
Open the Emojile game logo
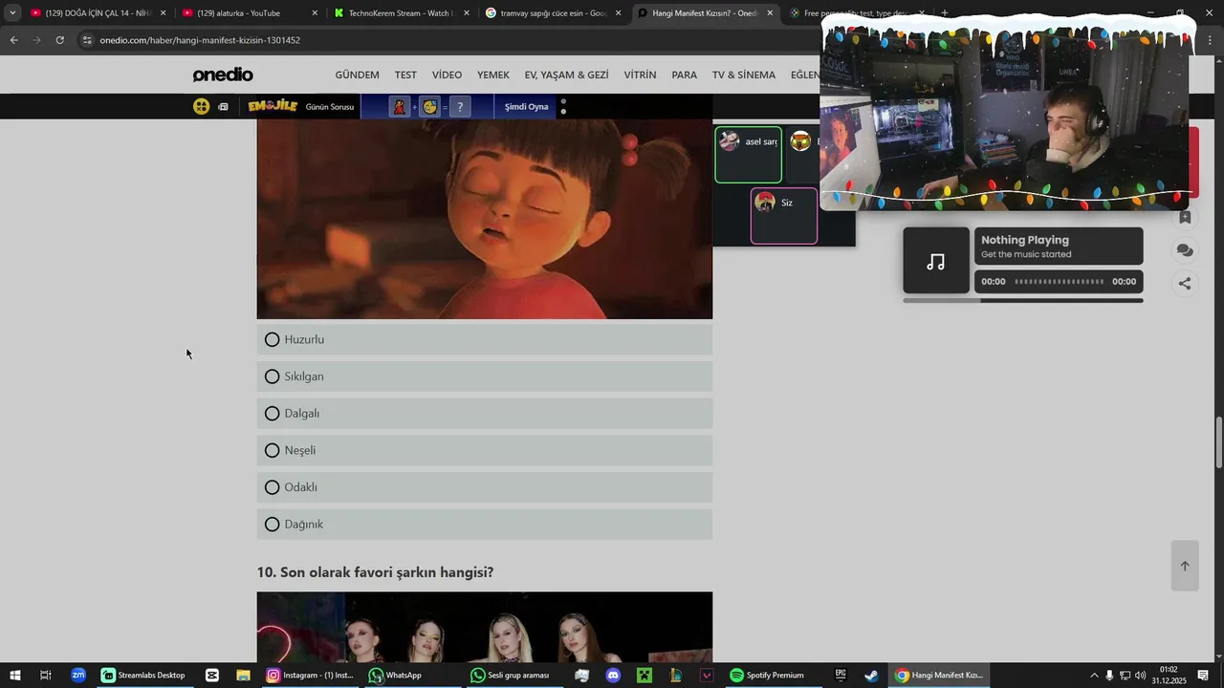(273, 106)
